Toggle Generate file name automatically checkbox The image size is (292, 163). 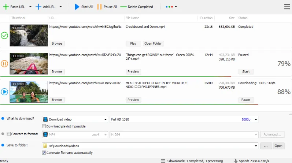click(x=44, y=153)
